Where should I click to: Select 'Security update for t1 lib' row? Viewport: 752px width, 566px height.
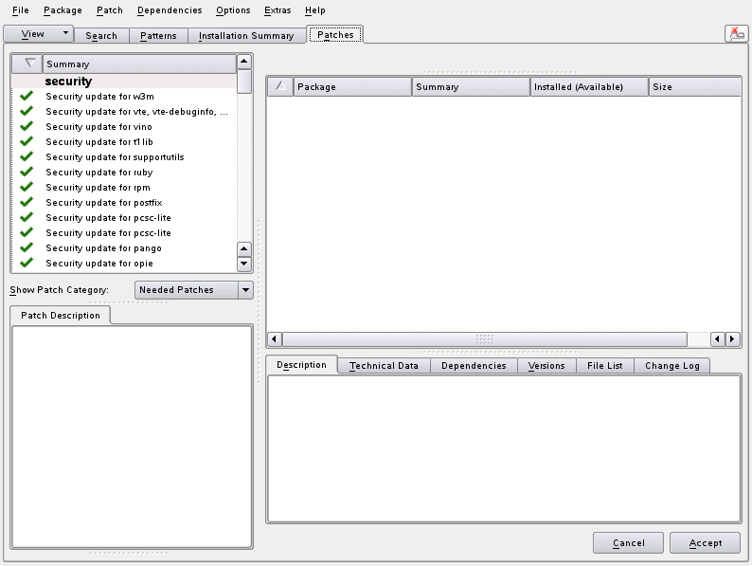(124, 141)
